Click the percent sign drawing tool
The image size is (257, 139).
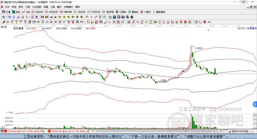coord(138,22)
